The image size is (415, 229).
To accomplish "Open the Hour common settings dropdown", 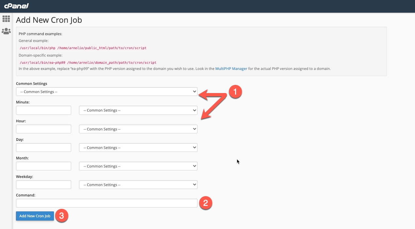I will click(x=138, y=129).
